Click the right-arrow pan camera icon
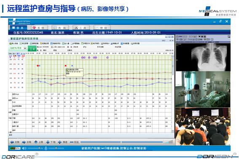The width and height of the screenshot is (239, 159). point(24,142)
